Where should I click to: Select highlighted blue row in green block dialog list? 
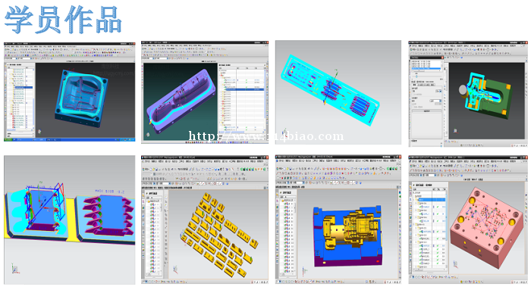pyautogui.click(x=426, y=69)
